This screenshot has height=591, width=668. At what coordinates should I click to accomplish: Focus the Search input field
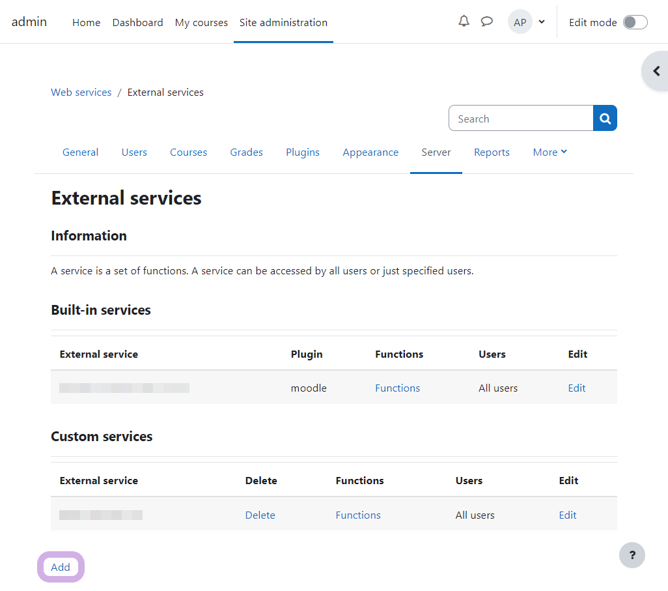pyautogui.click(x=521, y=119)
